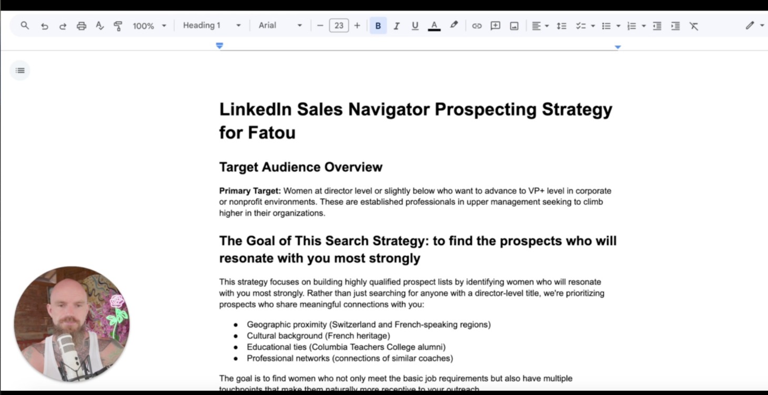Expand the checklist options arrow

[593, 26]
